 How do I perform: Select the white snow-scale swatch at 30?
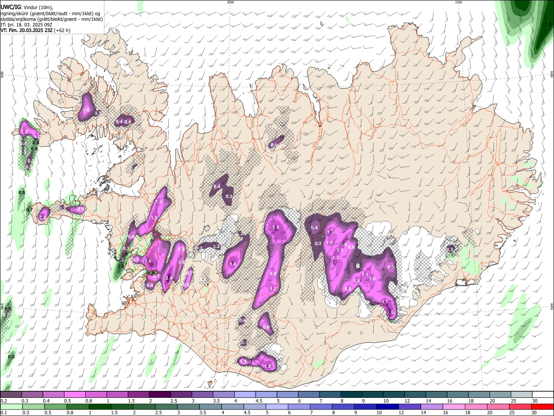tap(543, 395)
